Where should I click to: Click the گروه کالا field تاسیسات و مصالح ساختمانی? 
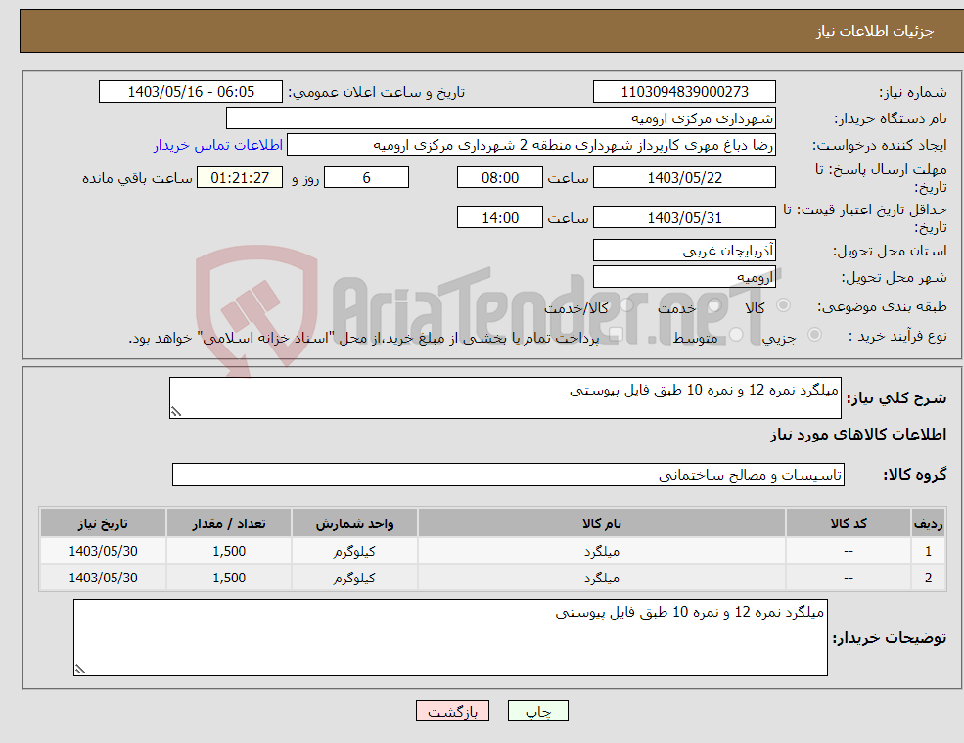pos(509,474)
